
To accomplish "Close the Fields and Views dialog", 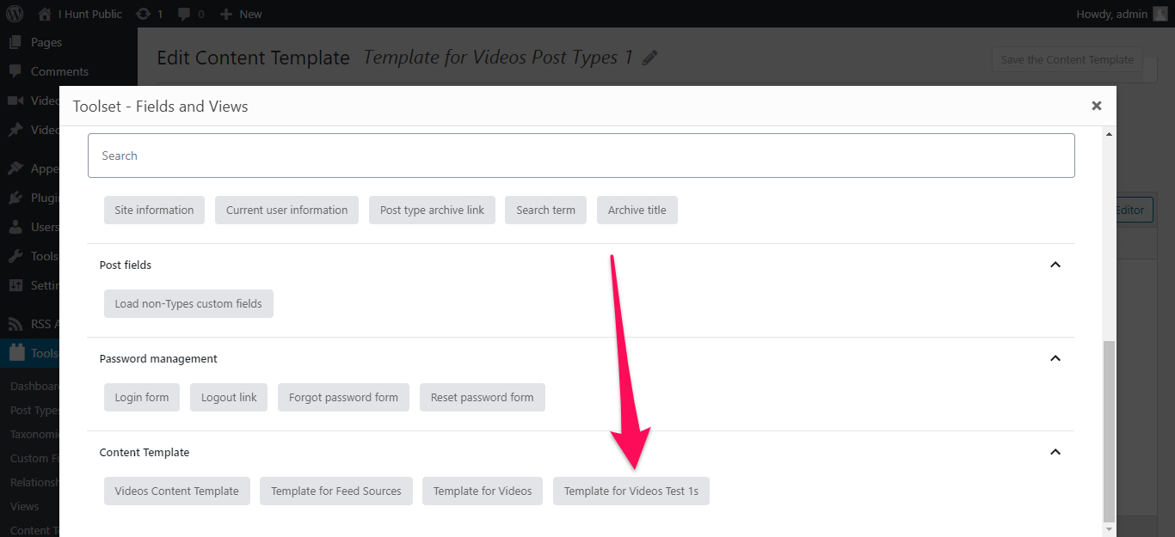I will (x=1097, y=106).
